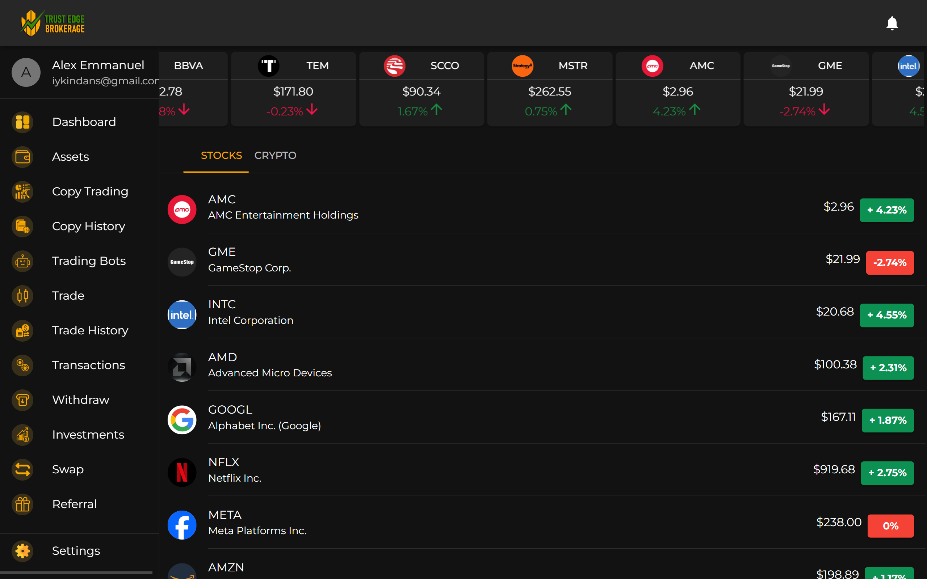Click the Transactions coins icon
The image size is (927, 579).
[x=22, y=365]
